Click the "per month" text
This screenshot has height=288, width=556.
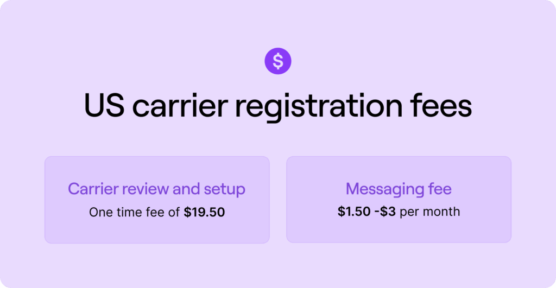pyautogui.click(x=429, y=212)
